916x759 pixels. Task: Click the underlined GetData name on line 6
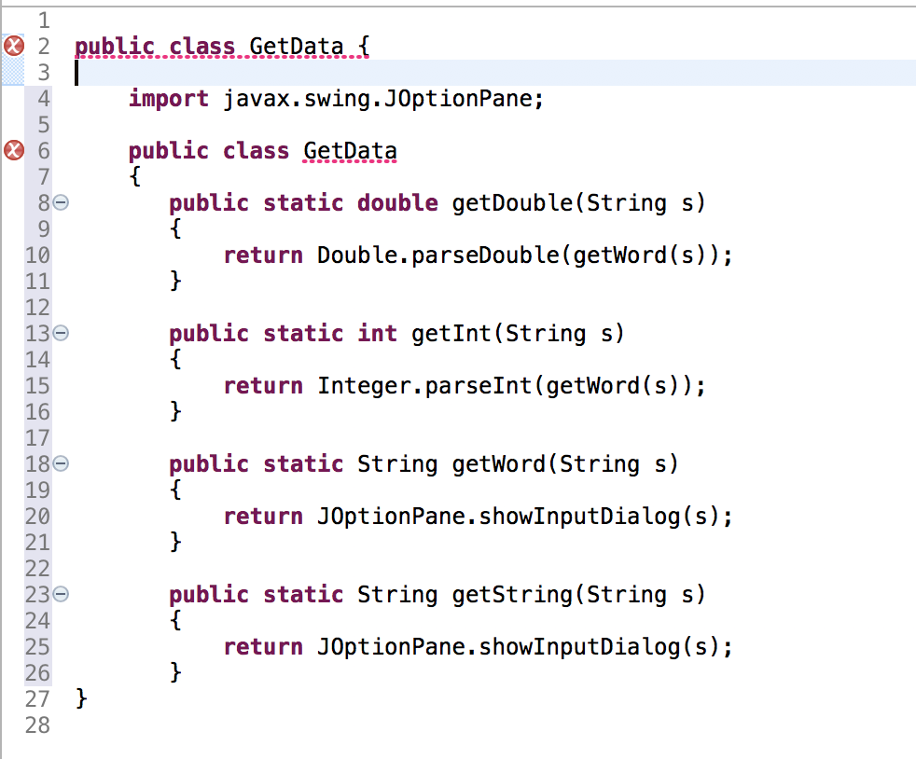(350, 150)
